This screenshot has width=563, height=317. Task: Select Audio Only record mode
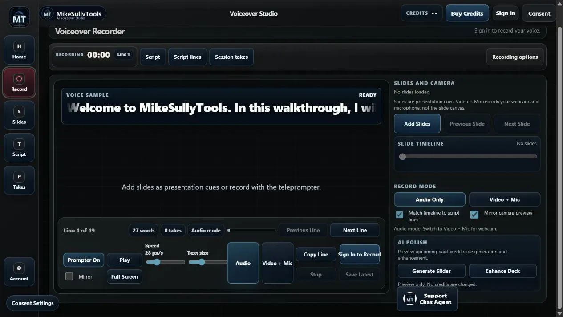point(429,199)
